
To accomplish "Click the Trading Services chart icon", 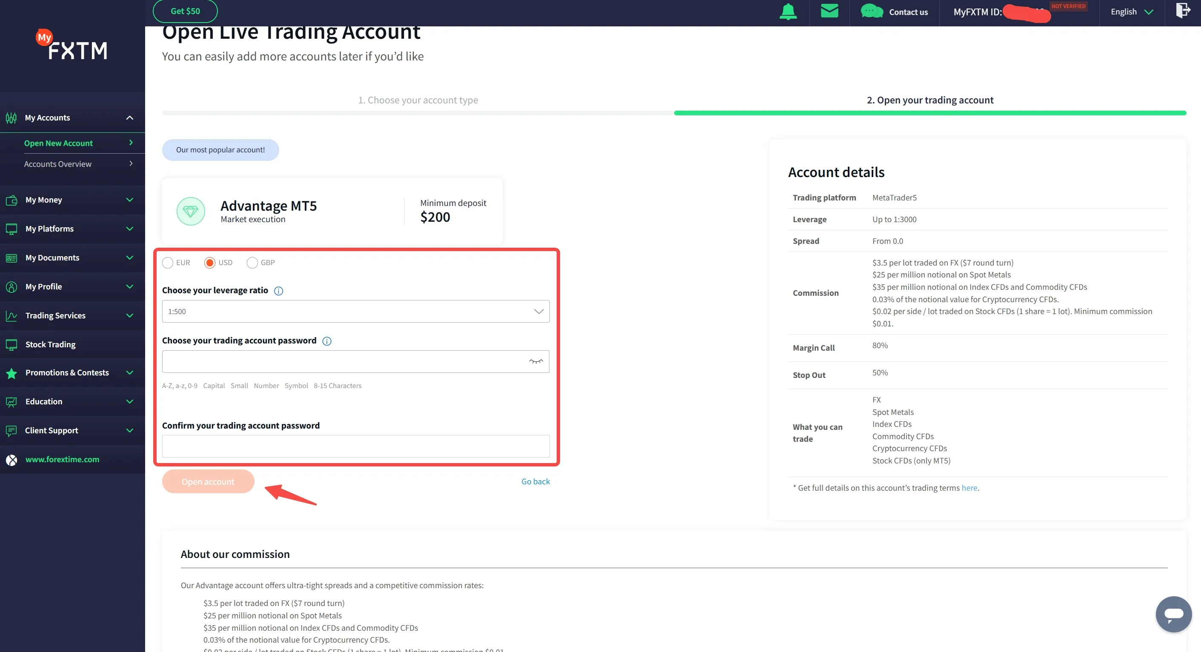I will click(x=11, y=316).
